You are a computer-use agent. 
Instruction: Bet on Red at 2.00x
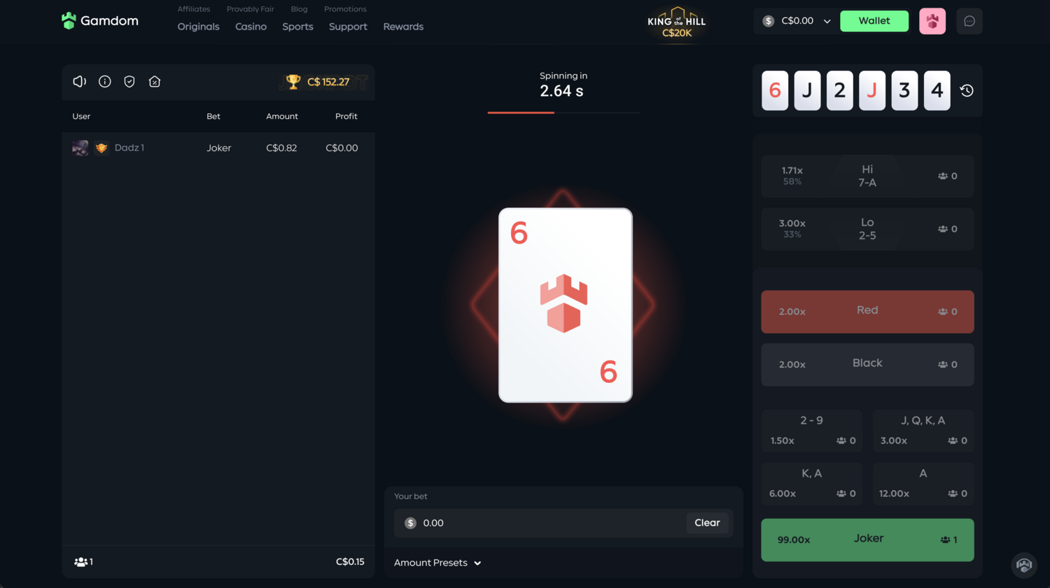pyautogui.click(x=867, y=311)
